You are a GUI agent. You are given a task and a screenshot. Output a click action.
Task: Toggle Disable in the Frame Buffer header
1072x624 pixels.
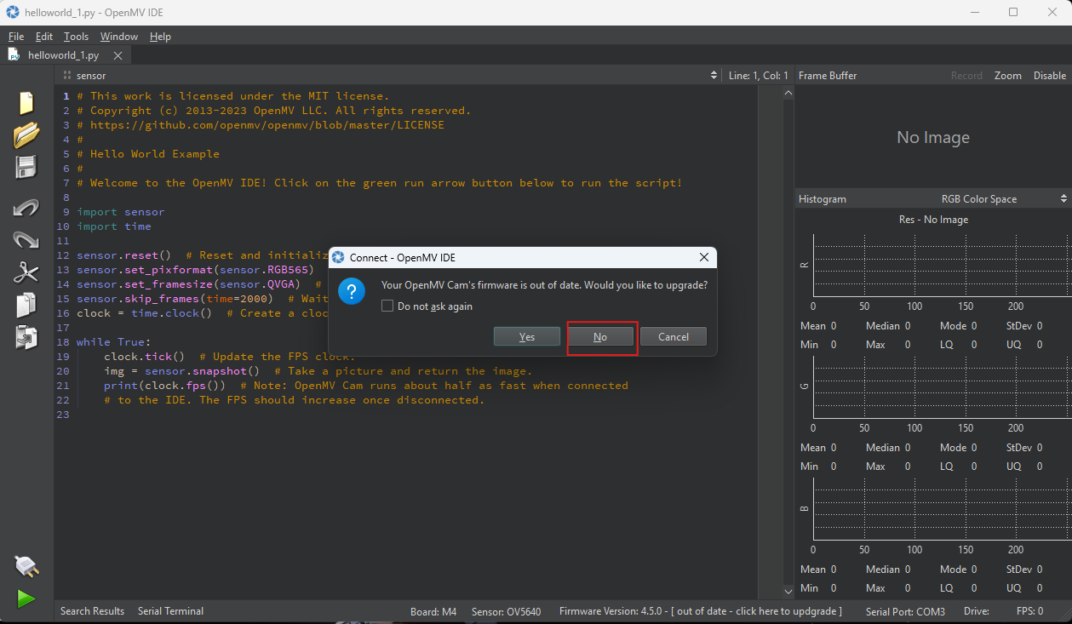click(1049, 76)
